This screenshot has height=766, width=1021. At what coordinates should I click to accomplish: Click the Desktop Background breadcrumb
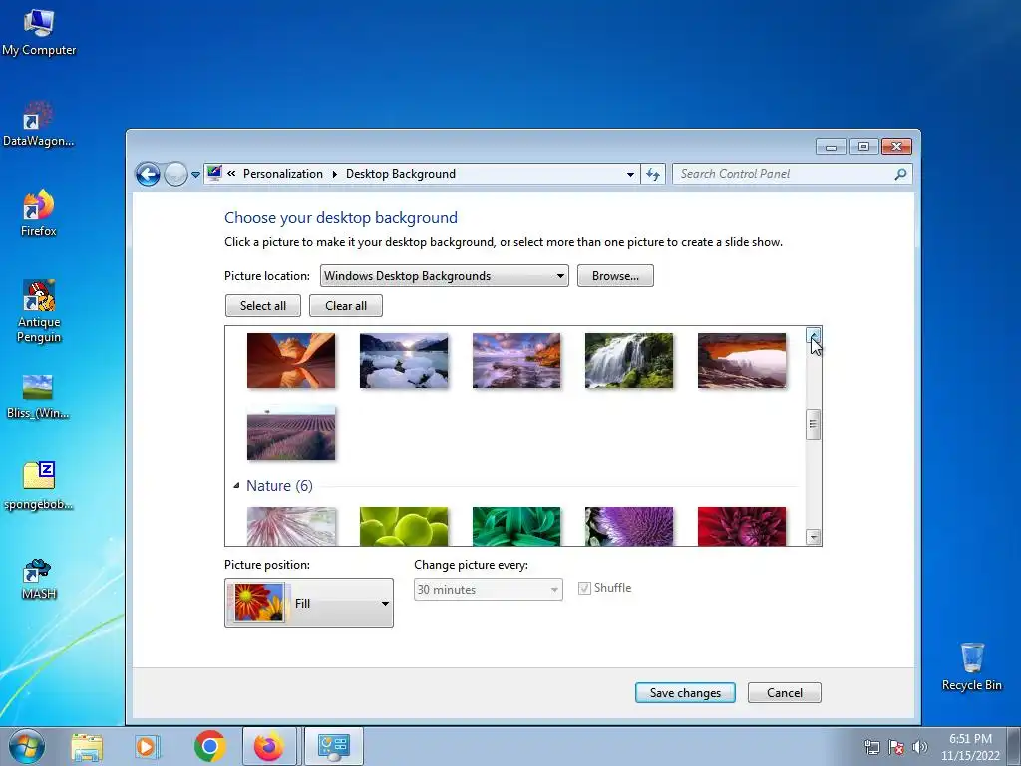[x=401, y=174]
